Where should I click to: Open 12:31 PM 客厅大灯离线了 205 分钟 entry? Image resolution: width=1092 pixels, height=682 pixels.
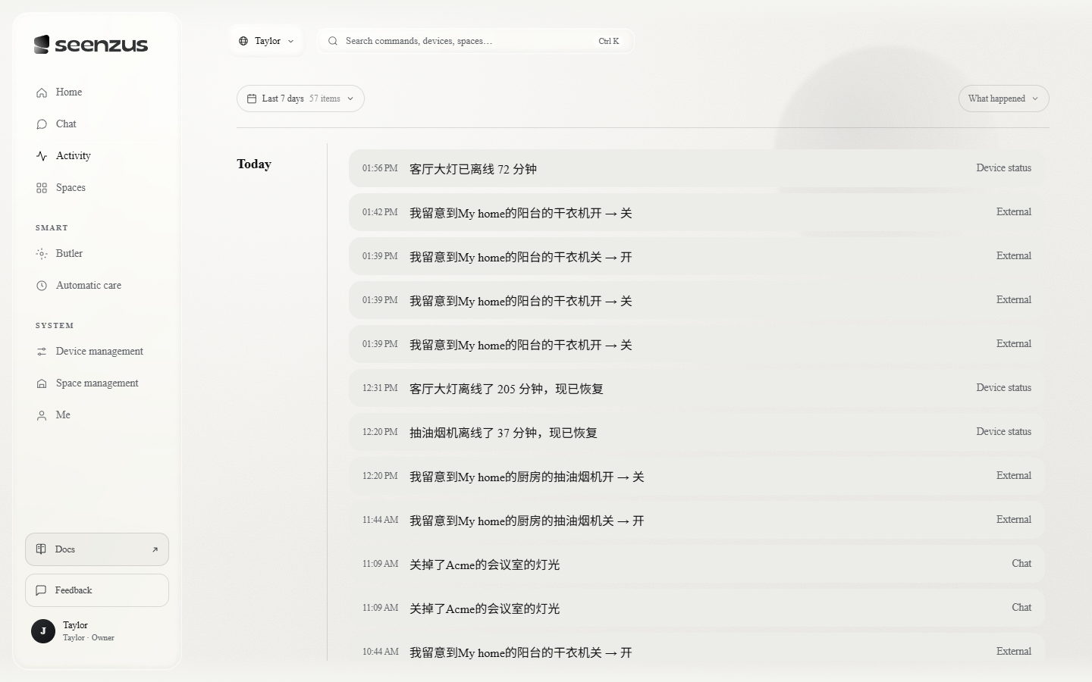coord(697,388)
